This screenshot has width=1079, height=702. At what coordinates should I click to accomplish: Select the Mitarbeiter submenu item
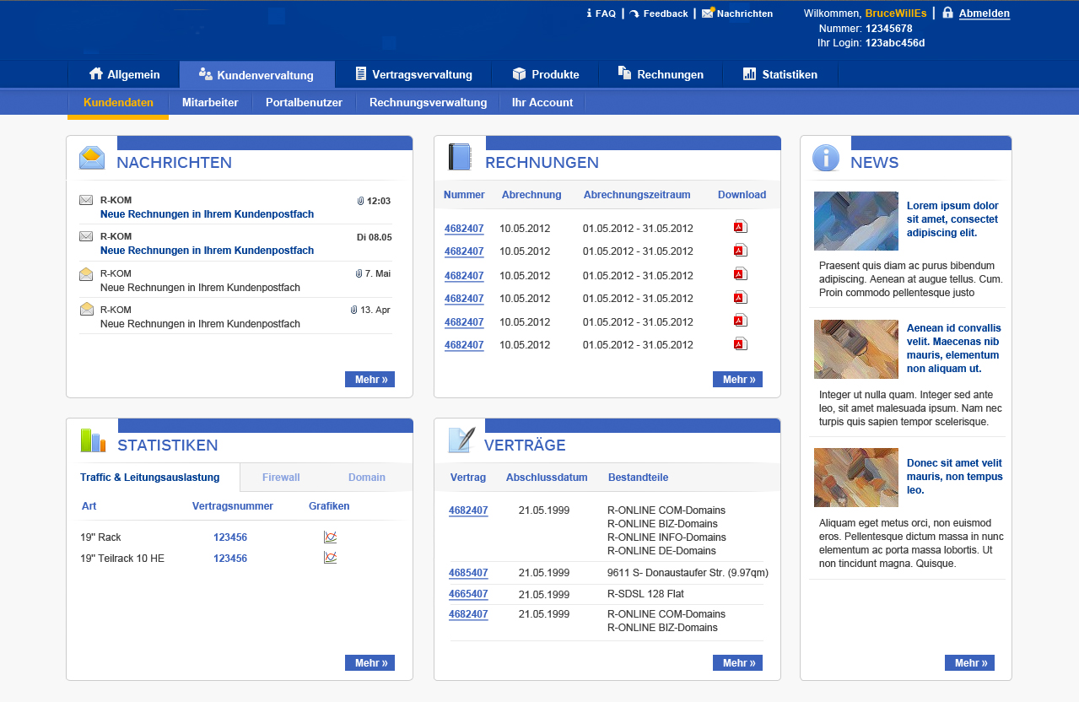coord(210,103)
